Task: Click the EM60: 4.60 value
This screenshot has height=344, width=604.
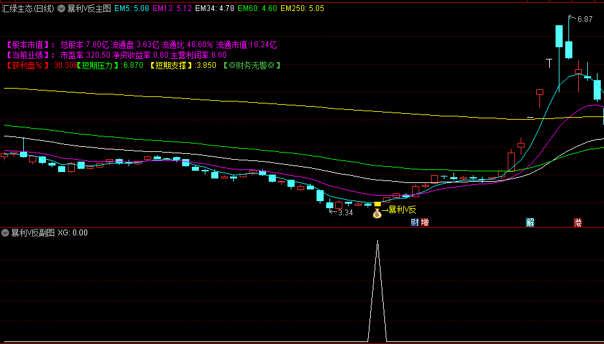Action: pyautogui.click(x=257, y=8)
